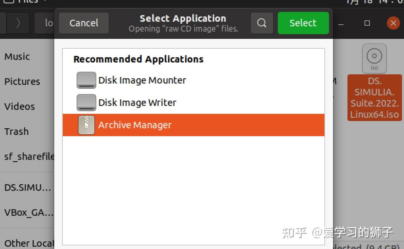Select the DS.SIMULIA.Suite.2022.Linux64.iso file

[x=374, y=98]
